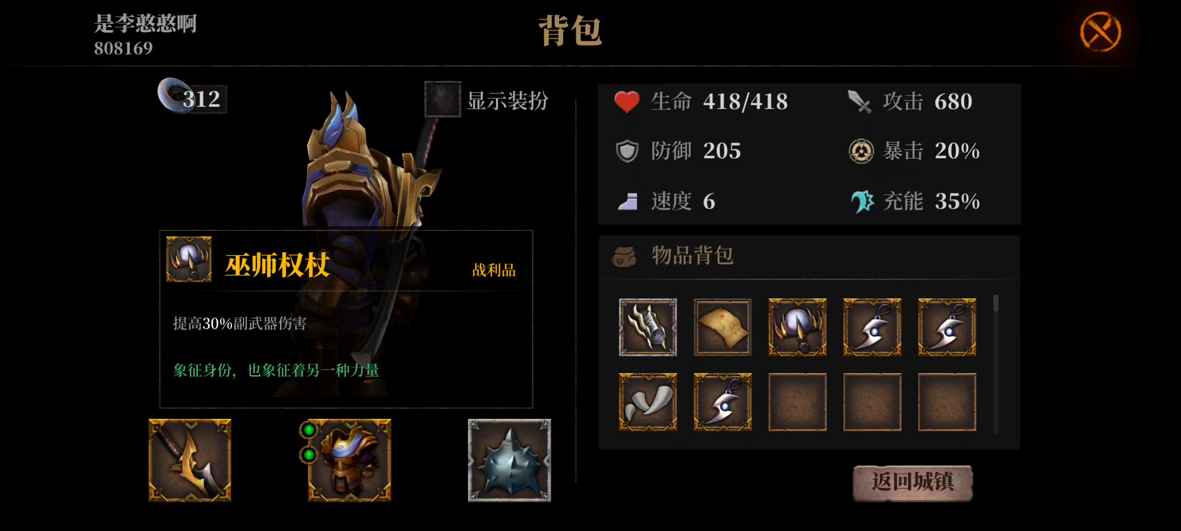Click the red heart 生命 stat icon
Viewport: 1181px width, 531px height.
pyautogui.click(x=627, y=102)
